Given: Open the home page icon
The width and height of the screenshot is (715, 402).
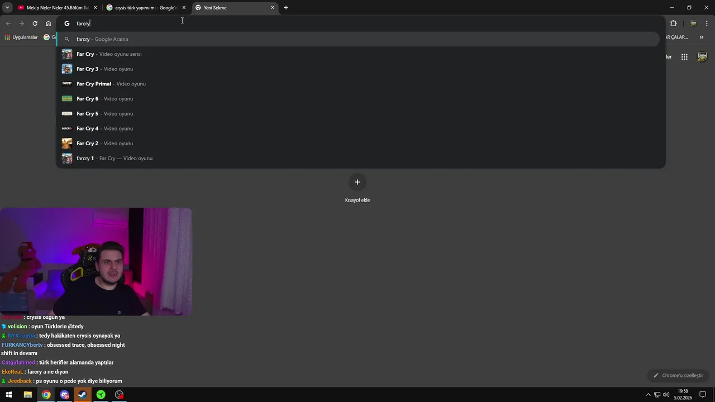Looking at the screenshot, I should click(48, 23).
